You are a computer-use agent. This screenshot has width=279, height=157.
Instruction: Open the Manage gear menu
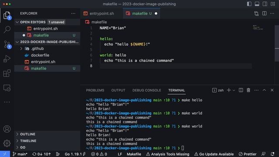pyautogui.click(x=7, y=143)
